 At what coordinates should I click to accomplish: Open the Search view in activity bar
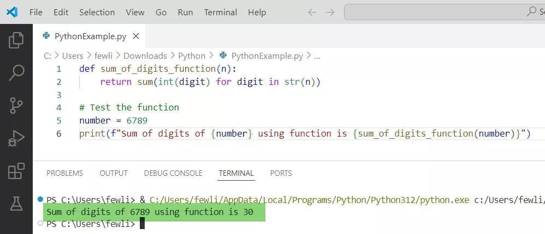[x=16, y=72]
